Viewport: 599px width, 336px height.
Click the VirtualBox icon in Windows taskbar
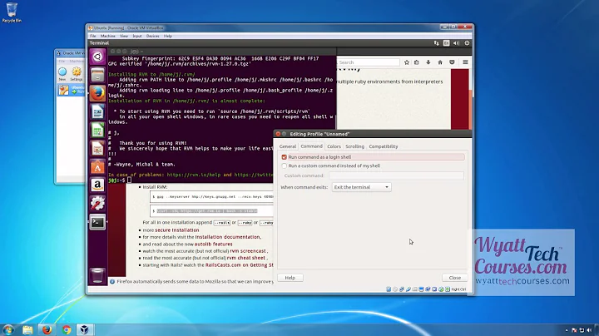click(85, 330)
